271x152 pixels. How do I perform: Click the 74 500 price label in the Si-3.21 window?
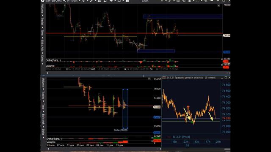tap(226, 91)
